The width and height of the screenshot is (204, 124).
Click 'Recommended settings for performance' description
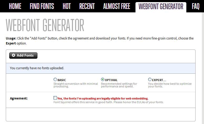[x=119, y=85]
